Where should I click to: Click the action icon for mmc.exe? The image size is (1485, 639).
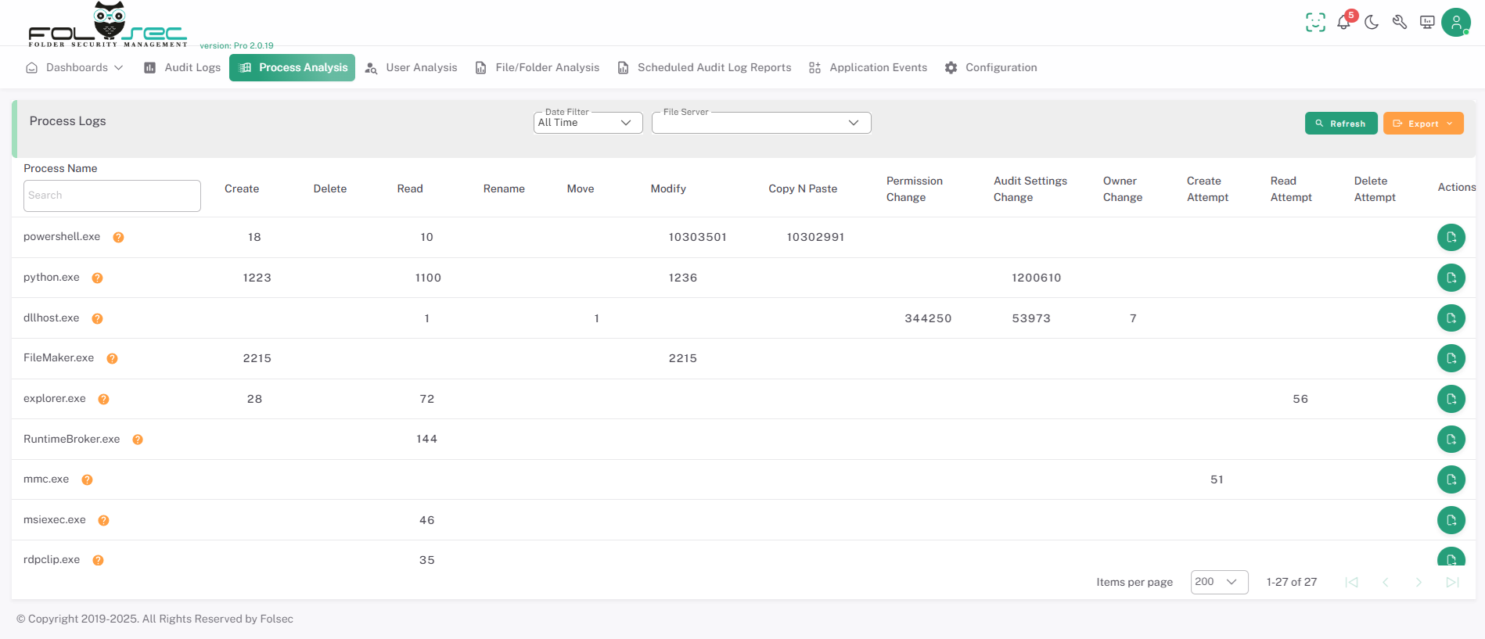1451,479
